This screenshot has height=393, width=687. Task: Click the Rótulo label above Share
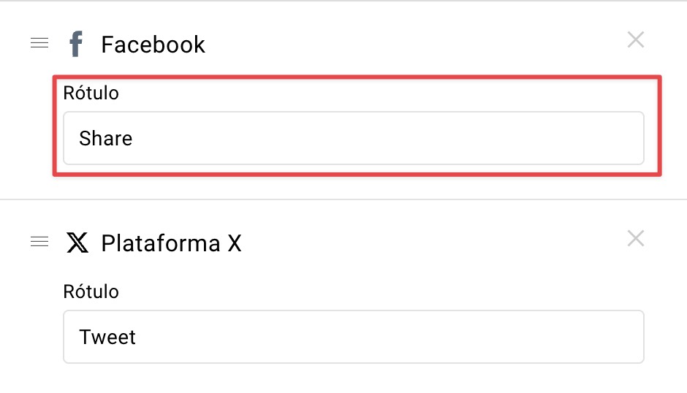point(91,93)
